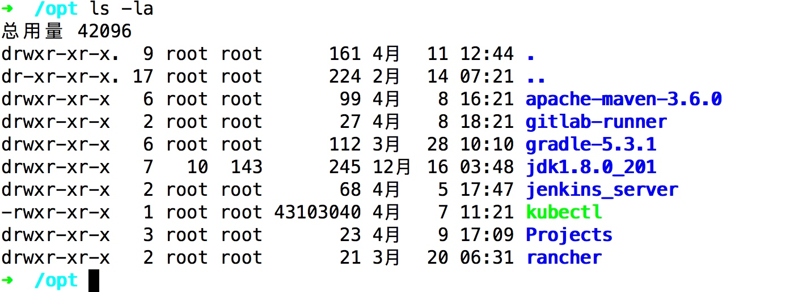
Task: Click the 10:10 time on gradle row
Action: click(487, 144)
